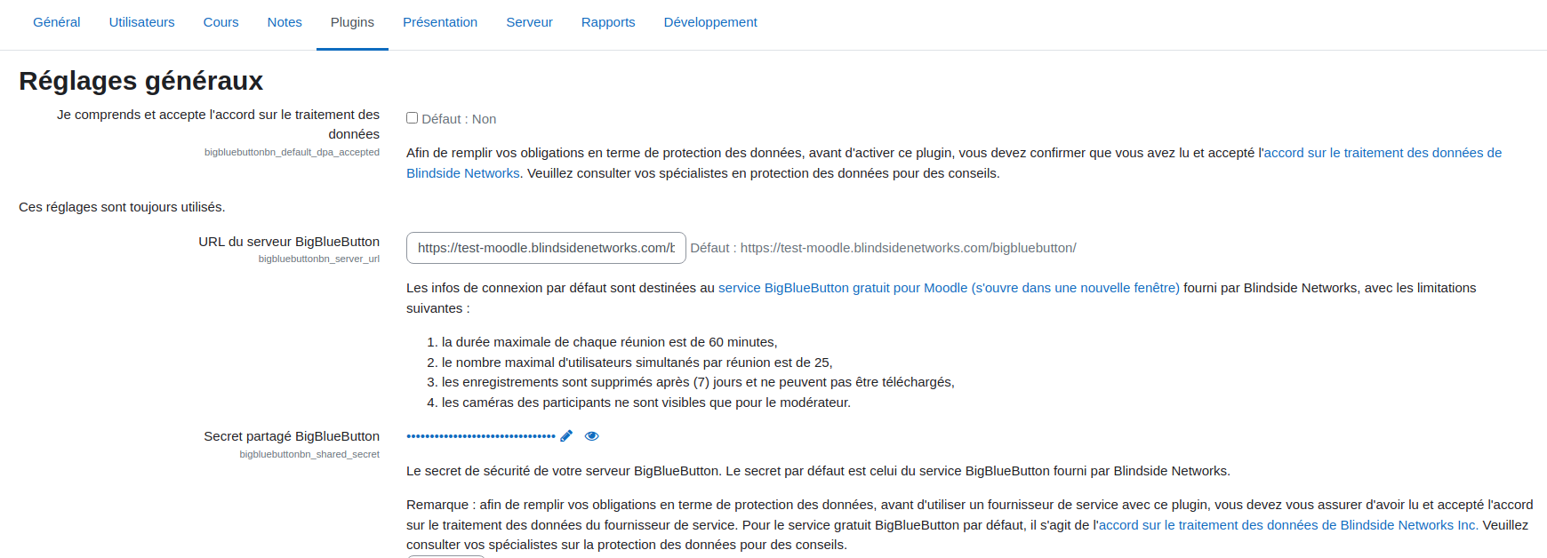Viewport: 1547px width, 558px height.
Task: Click the 'bigbluebuttonbn_shared_secret' setting name
Action: [309, 454]
